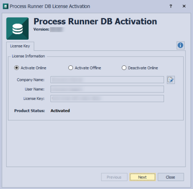The width and height of the screenshot is (193, 189).
Task: Click the Next button
Action: click(143, 177)
